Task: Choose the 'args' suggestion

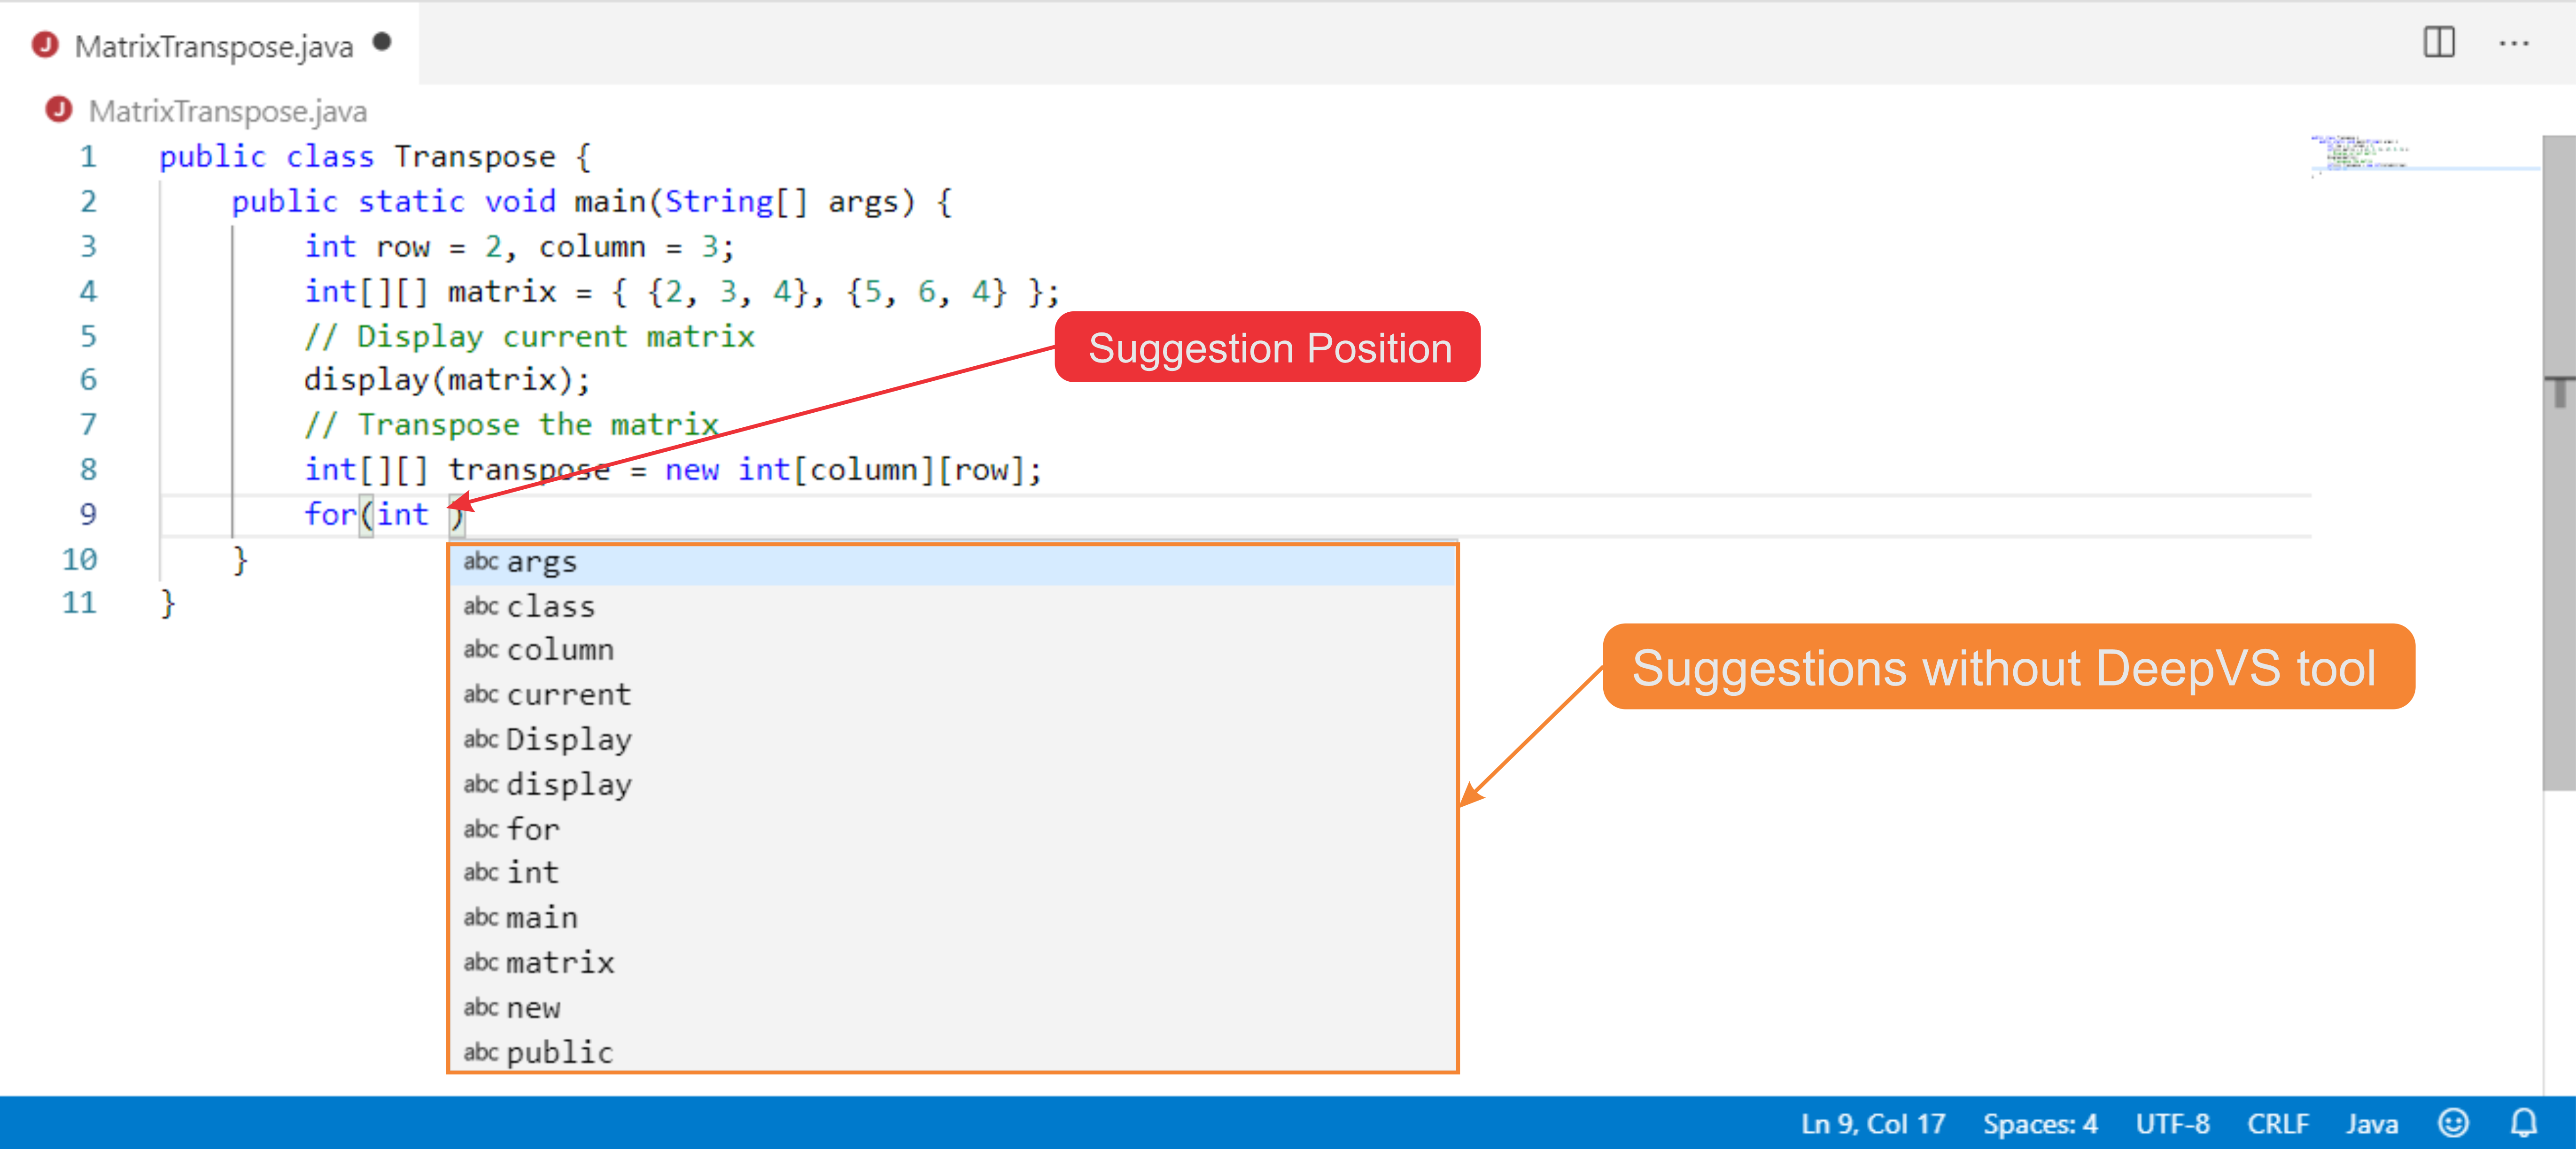Action: click(x=952, y=563)
